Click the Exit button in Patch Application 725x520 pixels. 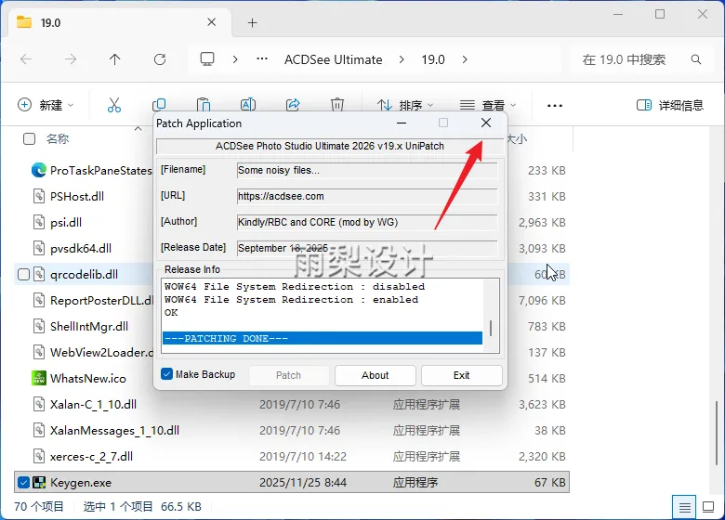pyautogui.click(x=461, y=375)
